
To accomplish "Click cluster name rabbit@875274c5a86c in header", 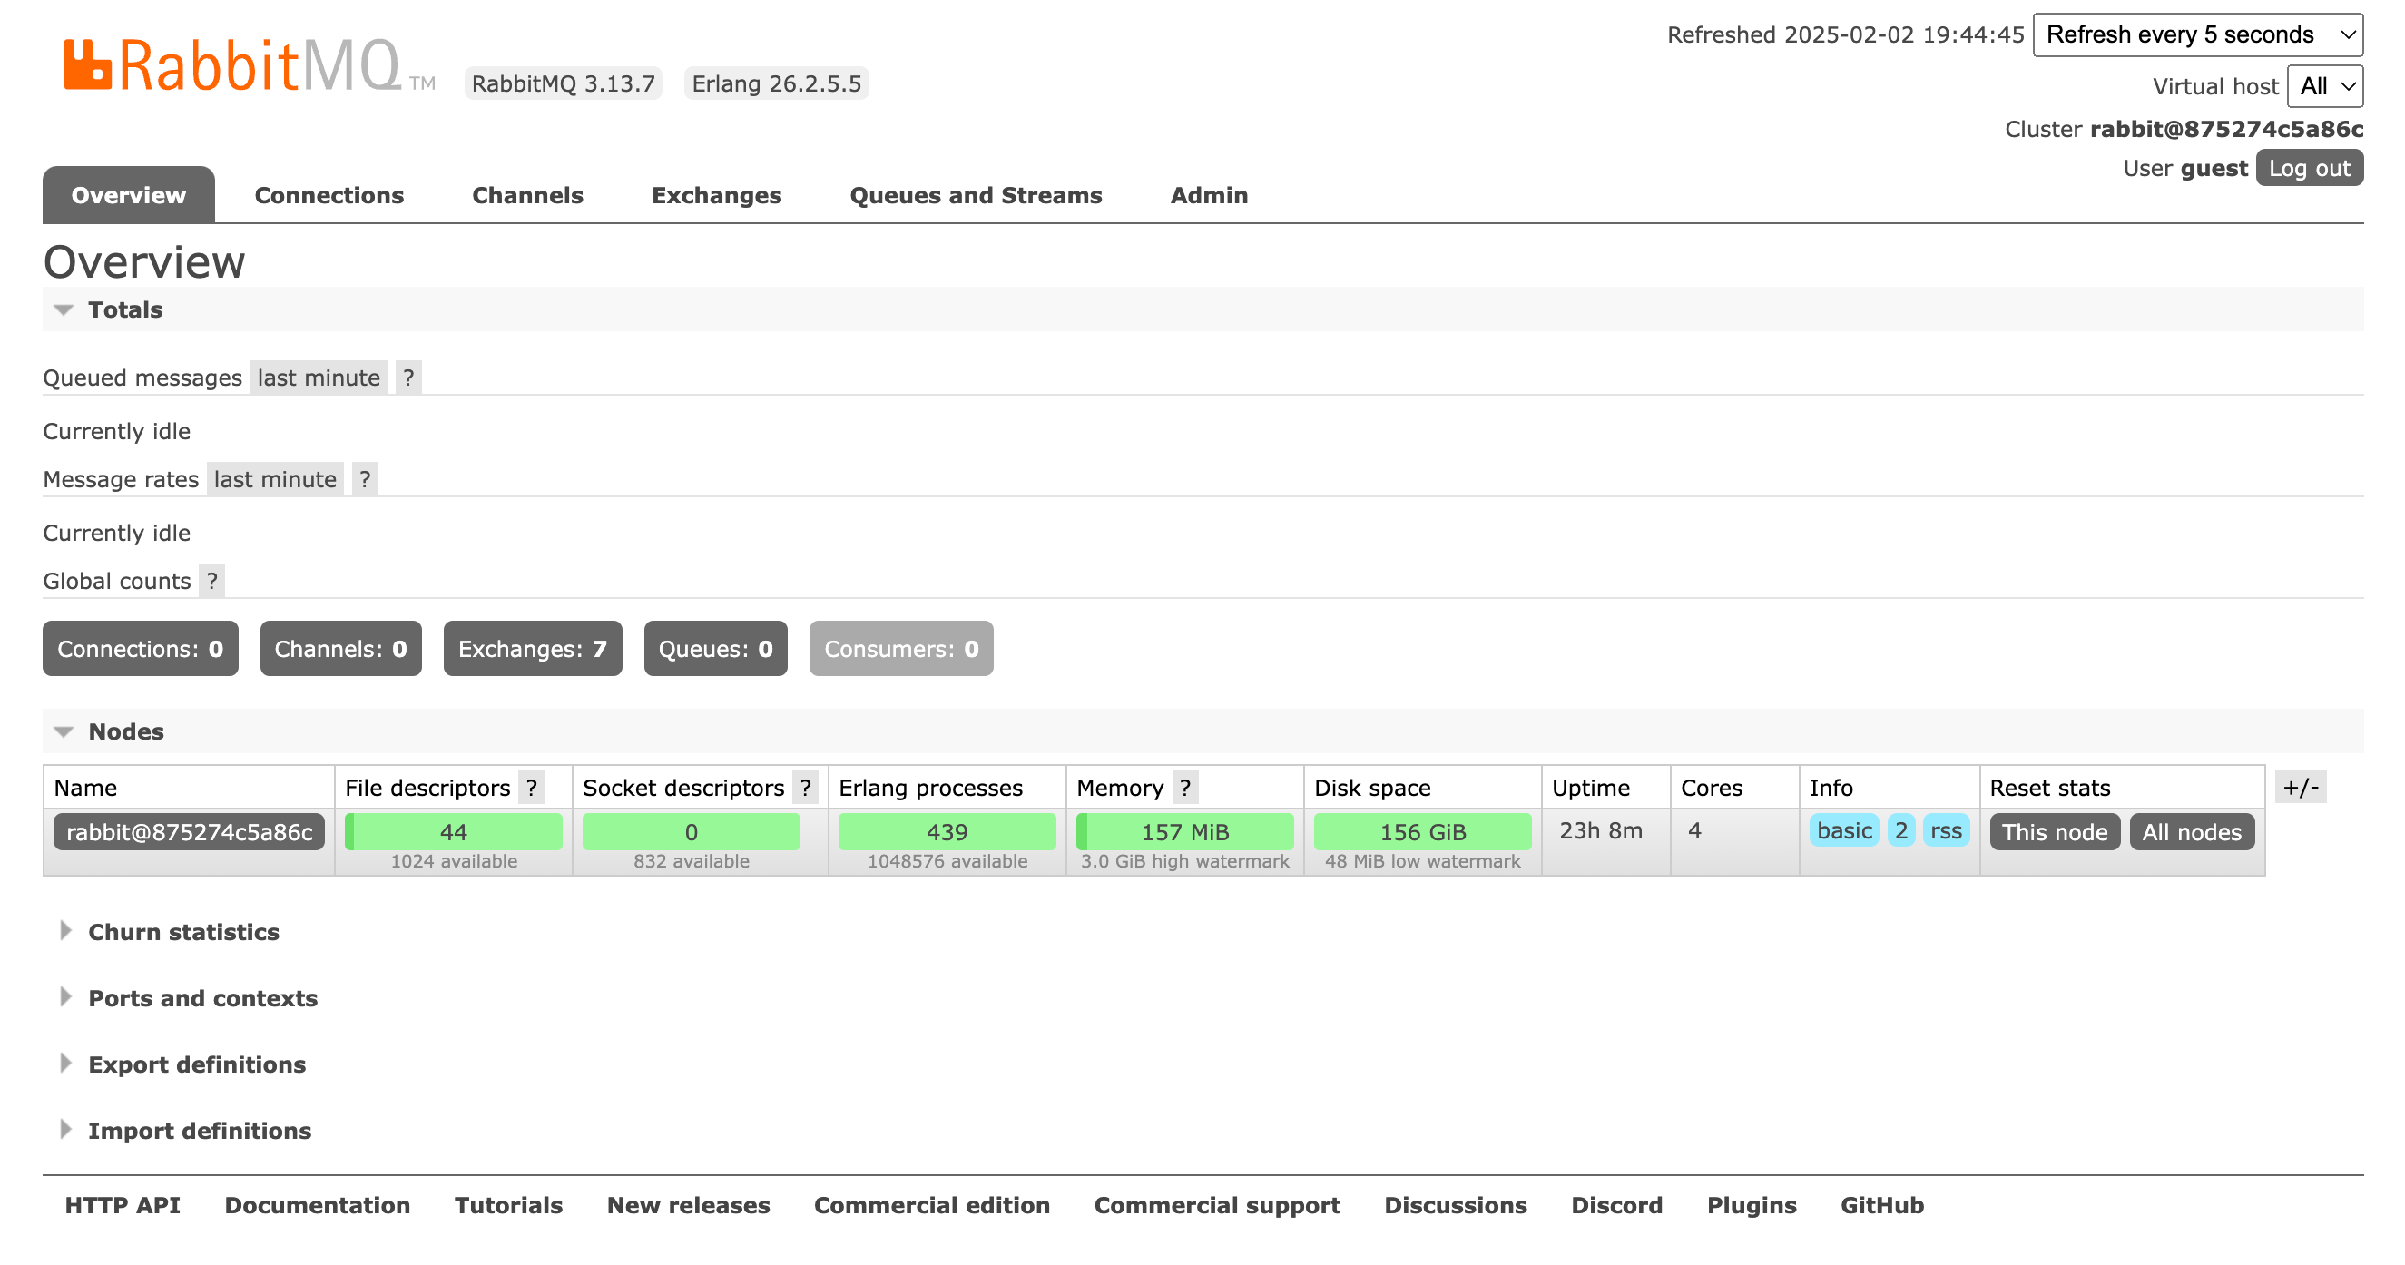I will coord(2225,130).
